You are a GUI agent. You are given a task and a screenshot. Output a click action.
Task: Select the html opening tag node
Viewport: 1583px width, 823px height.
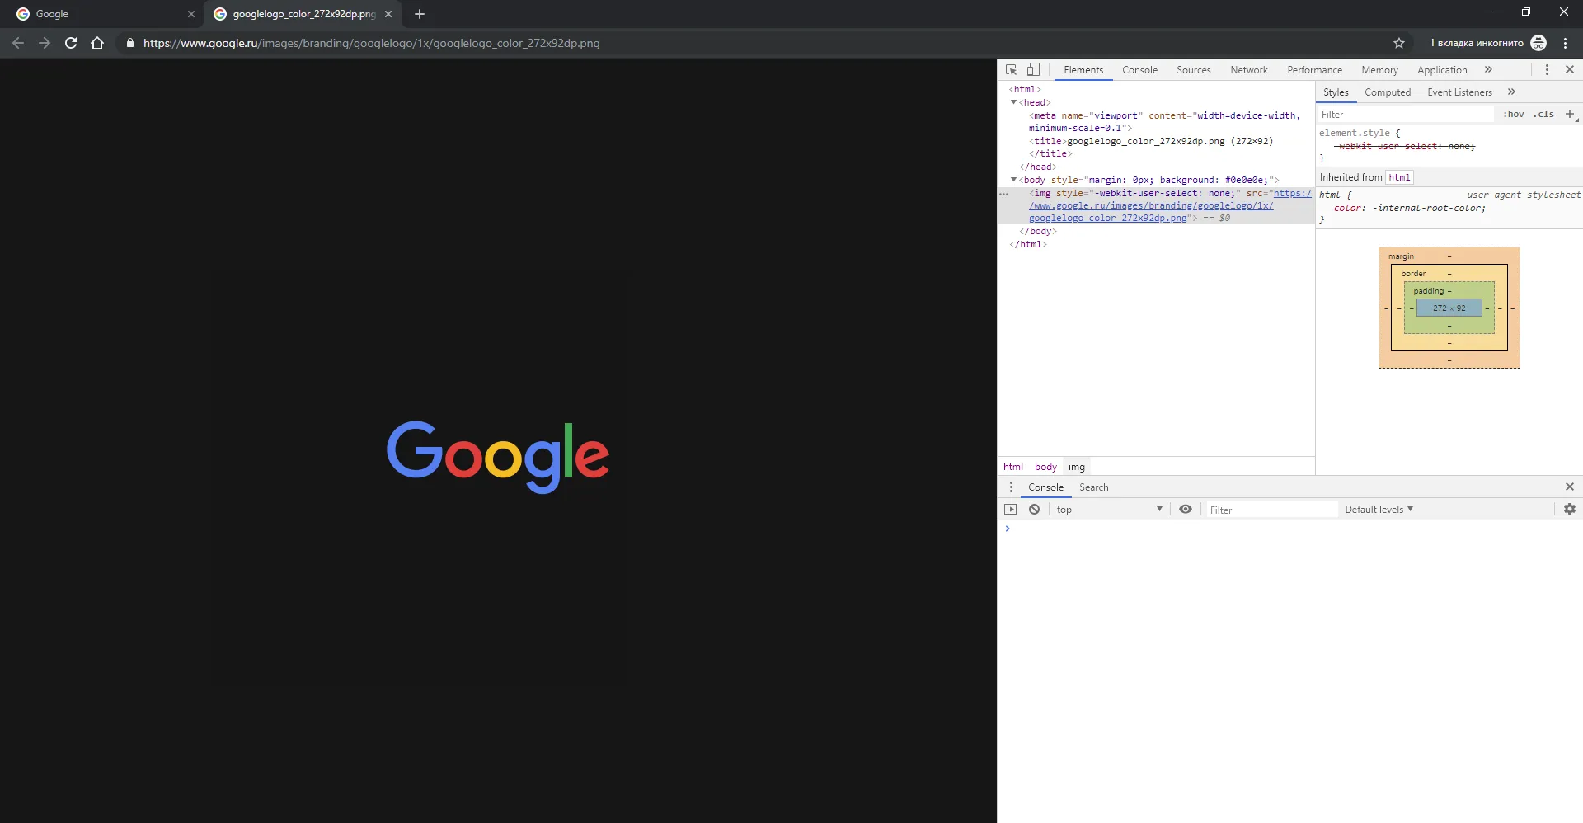point(1025,89)
